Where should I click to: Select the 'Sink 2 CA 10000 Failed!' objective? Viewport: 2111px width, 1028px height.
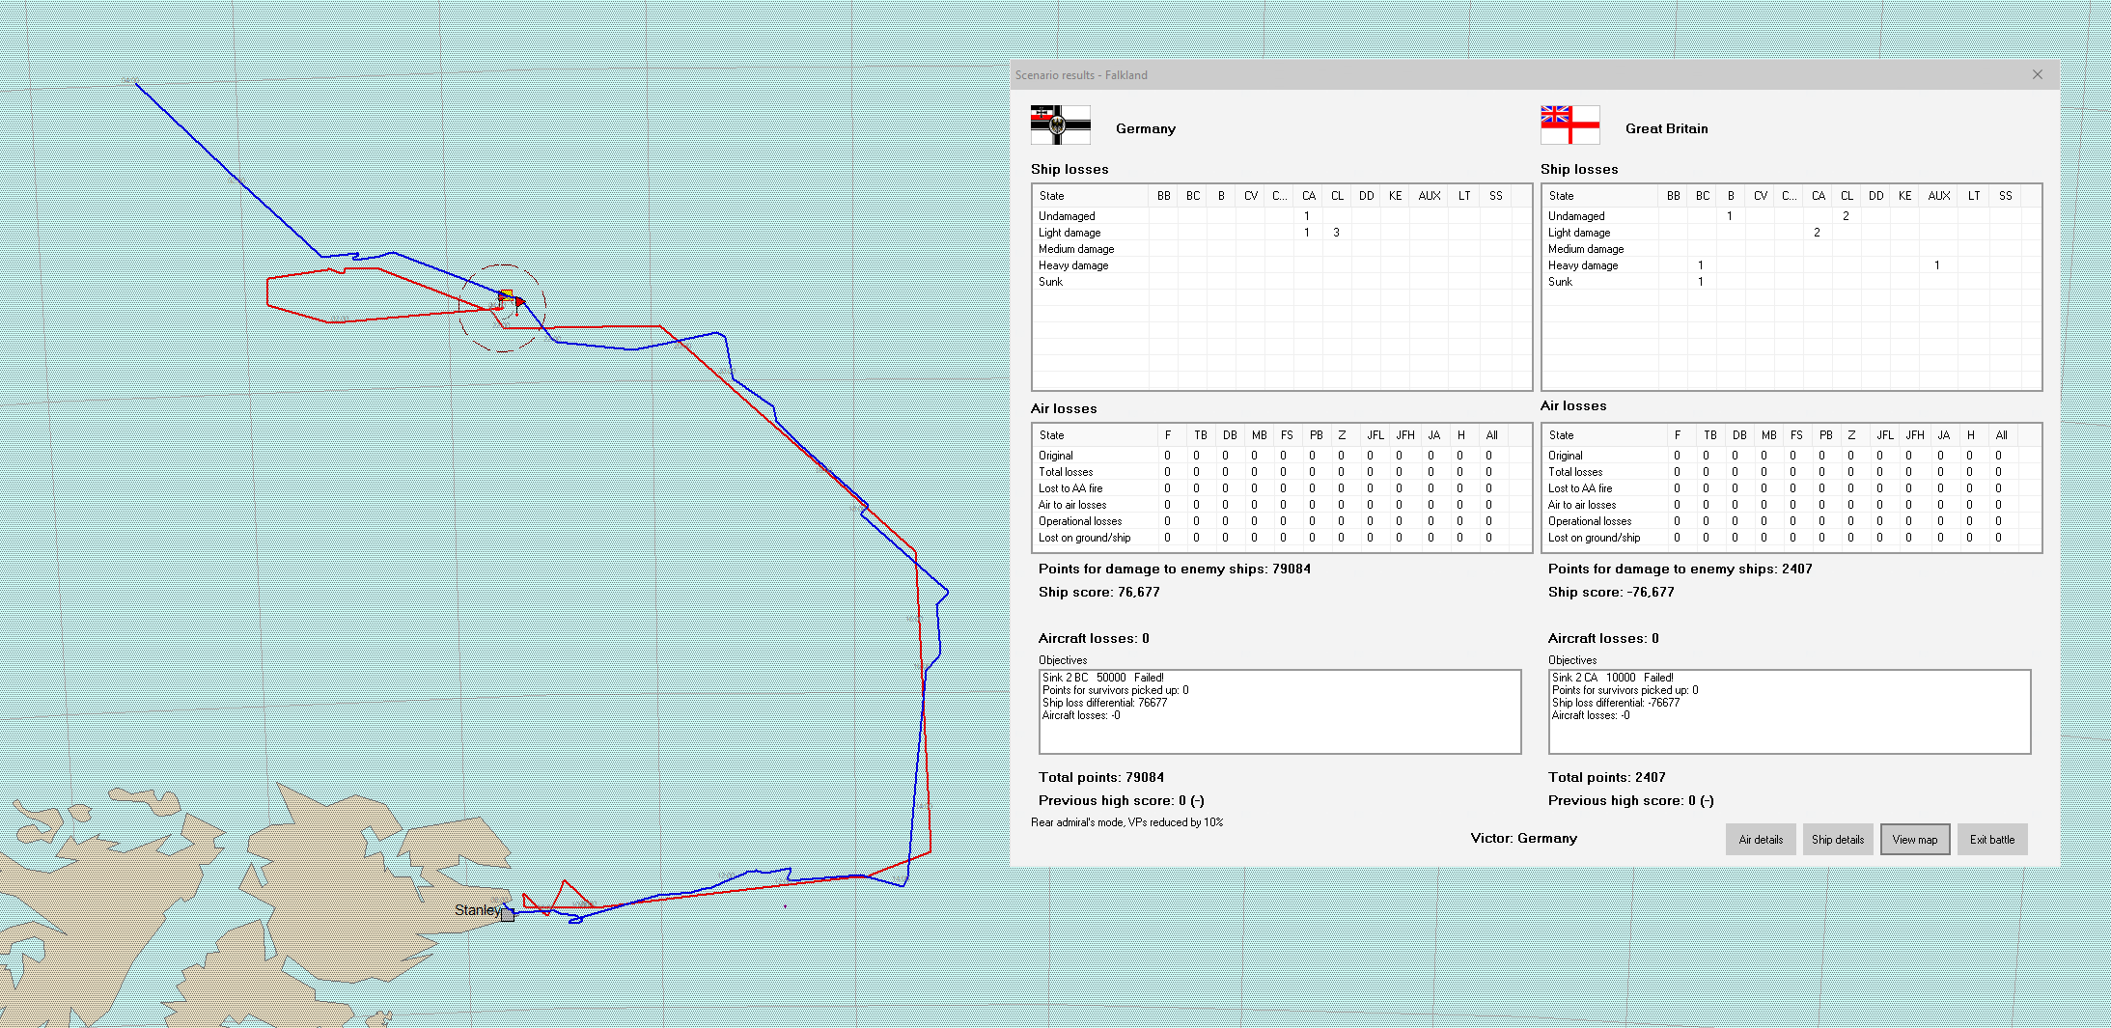1613,678
